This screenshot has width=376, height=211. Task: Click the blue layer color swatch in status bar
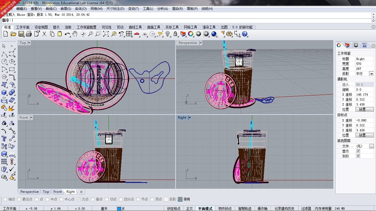coord(119,209)
